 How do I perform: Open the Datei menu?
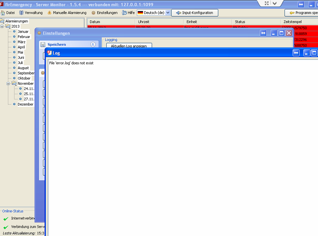[x=8, y=13]
